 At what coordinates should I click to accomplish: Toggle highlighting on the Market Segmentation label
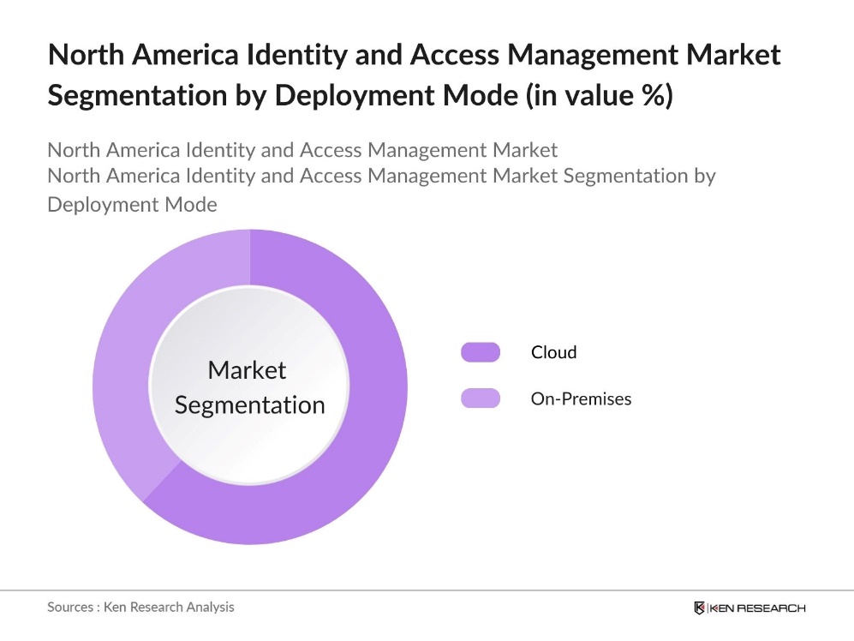pos(248,387)
